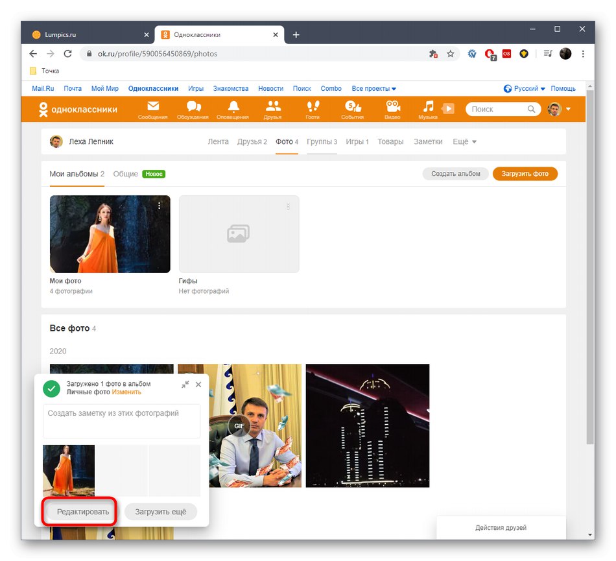Open the Группы 3 tab

322,142
